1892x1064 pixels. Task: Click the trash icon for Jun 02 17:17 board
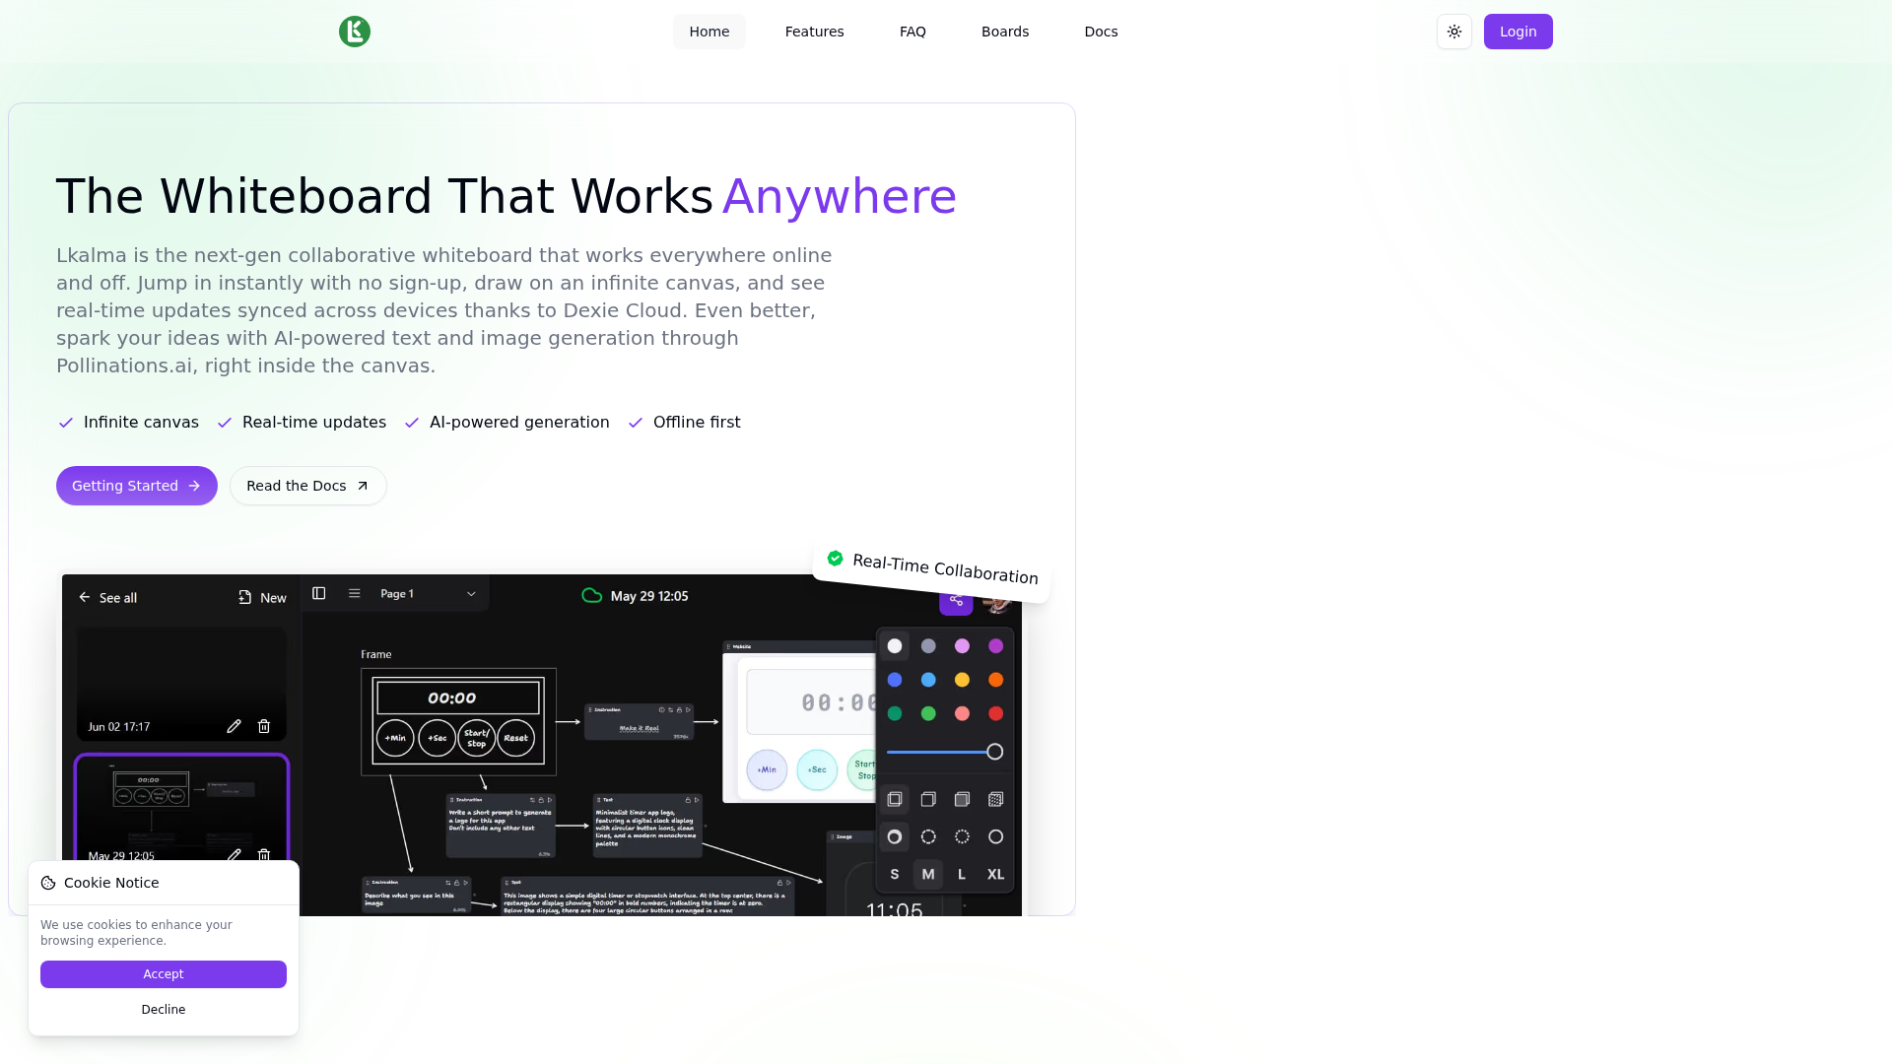click(x=264, y=726)
